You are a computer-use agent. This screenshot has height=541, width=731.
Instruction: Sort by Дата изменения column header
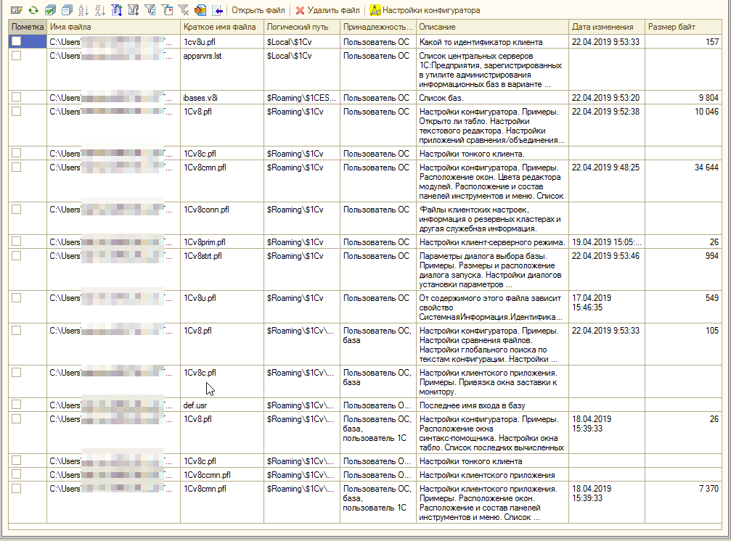pos(607,27)
